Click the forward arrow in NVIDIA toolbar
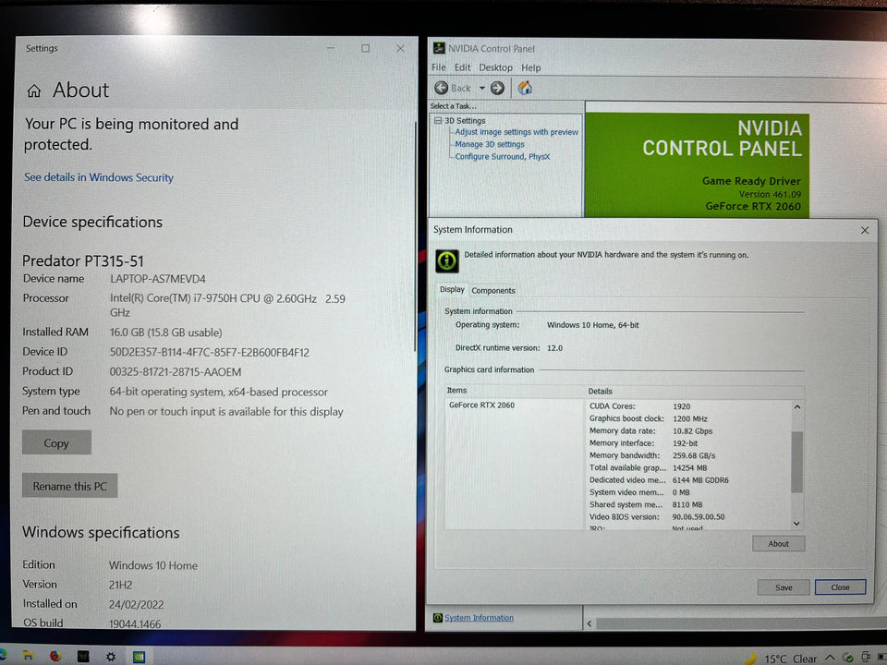The width and height of the screenshot is (887, 665). pos(497,89)
